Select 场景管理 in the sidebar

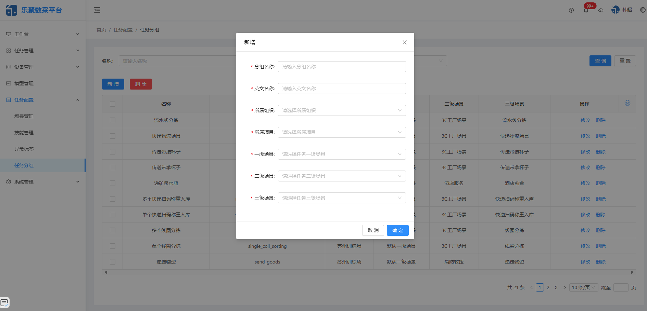24,116
